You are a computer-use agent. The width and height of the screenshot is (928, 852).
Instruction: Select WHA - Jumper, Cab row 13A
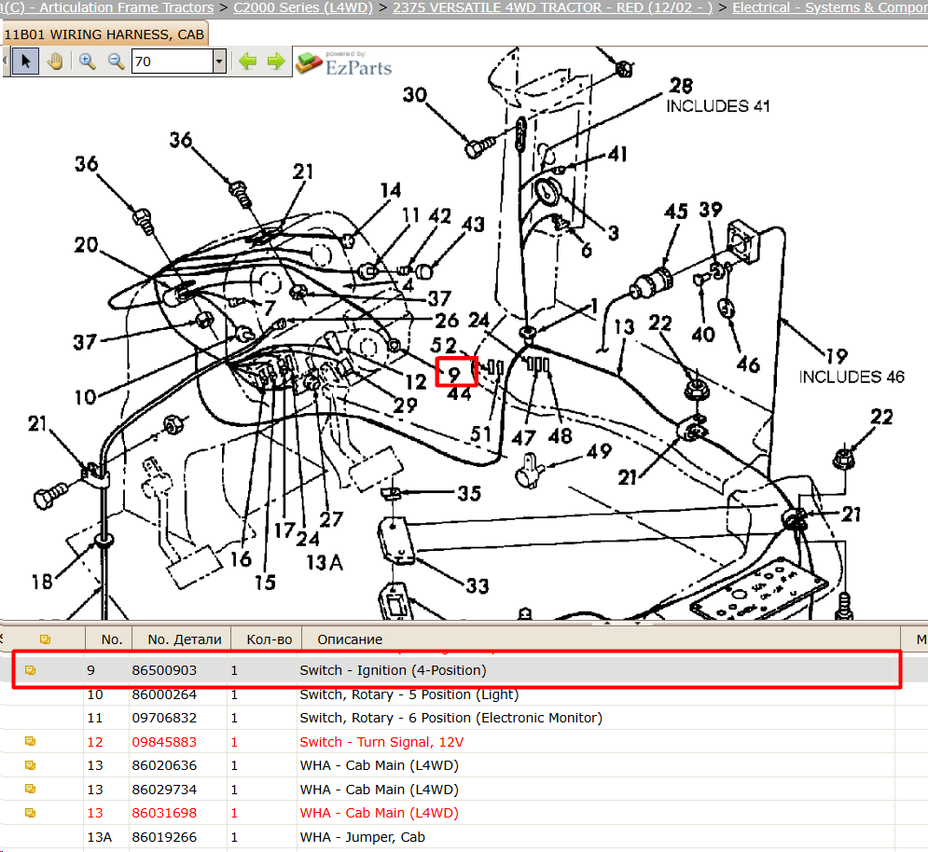point(362,836)
